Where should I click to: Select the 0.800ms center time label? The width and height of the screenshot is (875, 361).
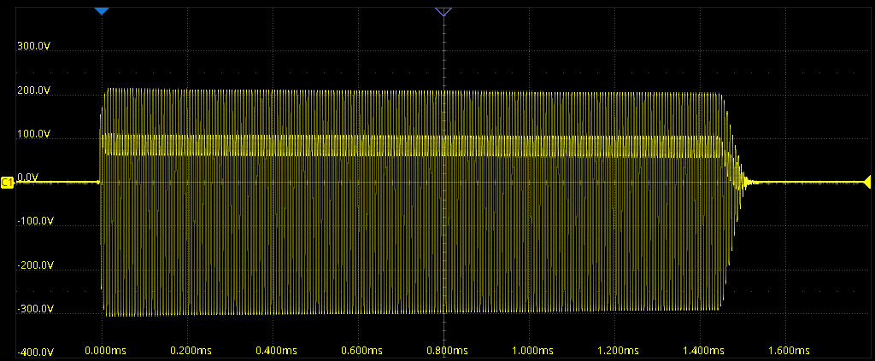447,351
